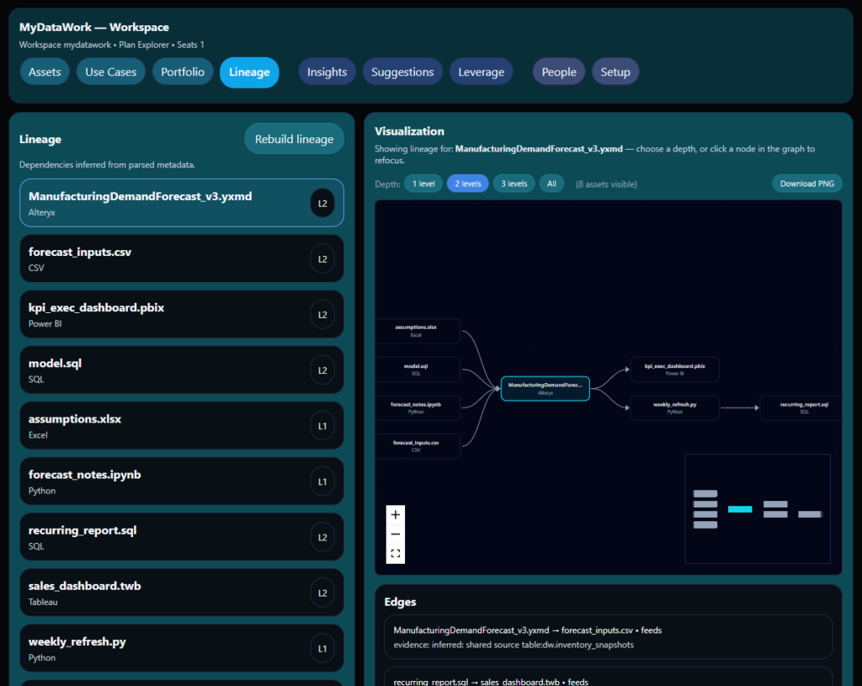Click the assumptions.xlsx graph node

pyautogui.click(x=417, y=331)
